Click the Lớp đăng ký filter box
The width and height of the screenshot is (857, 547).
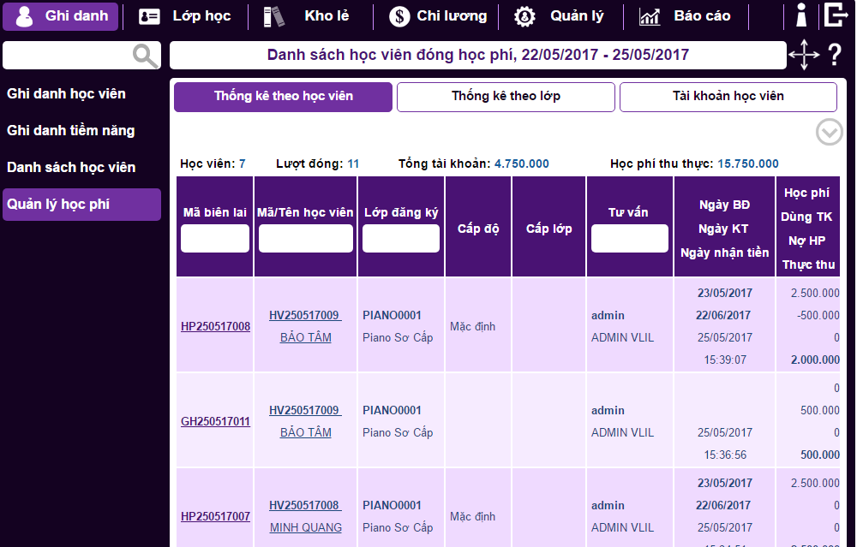pos(400,239)
